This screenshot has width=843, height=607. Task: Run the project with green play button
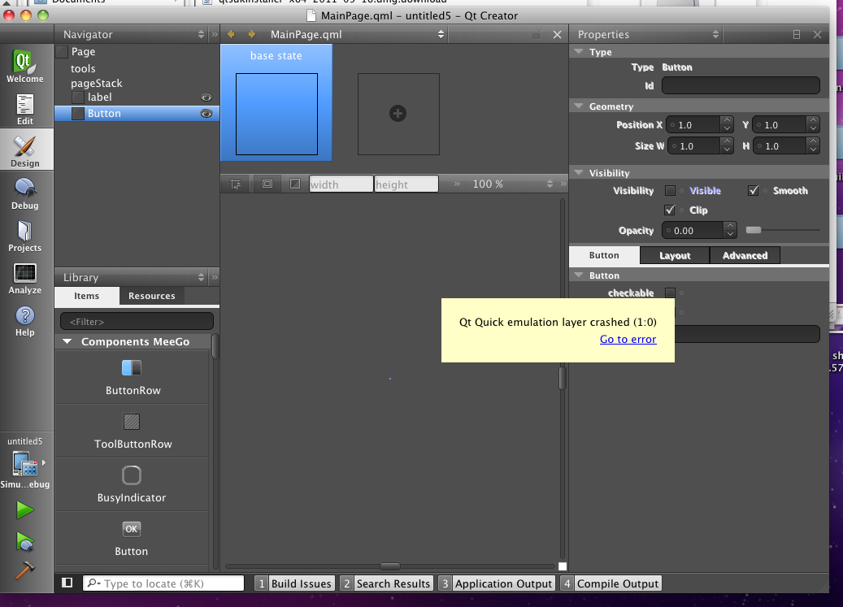(x=24, y=509)
